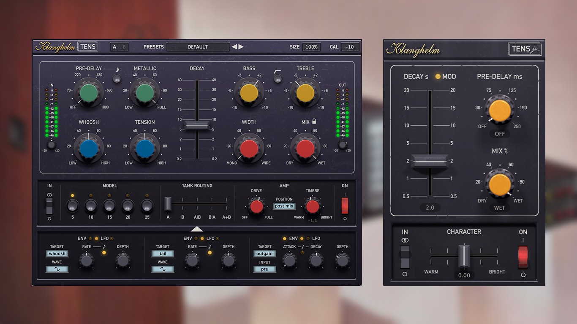
Task: Click the TENS jr. badge in the header
Action: pos(525,49)
